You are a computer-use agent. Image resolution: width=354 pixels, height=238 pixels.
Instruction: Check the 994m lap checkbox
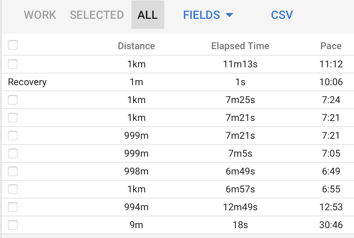[x=13, y=207]
